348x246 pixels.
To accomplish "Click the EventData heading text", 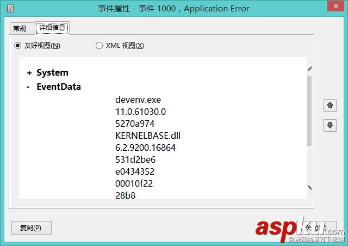I will point(59,87).
